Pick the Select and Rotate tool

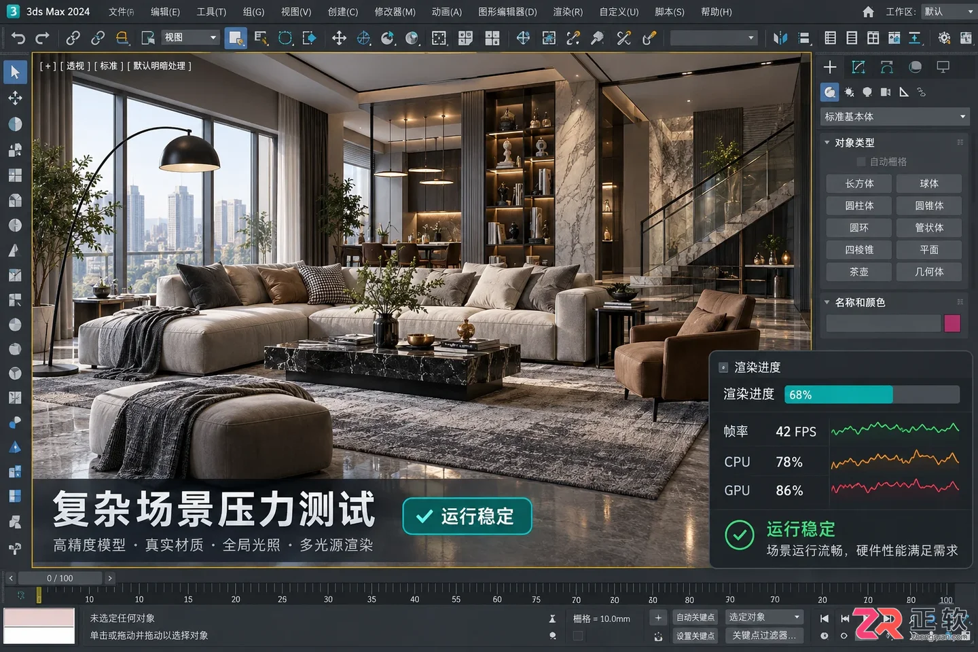(x=363, y=38)
